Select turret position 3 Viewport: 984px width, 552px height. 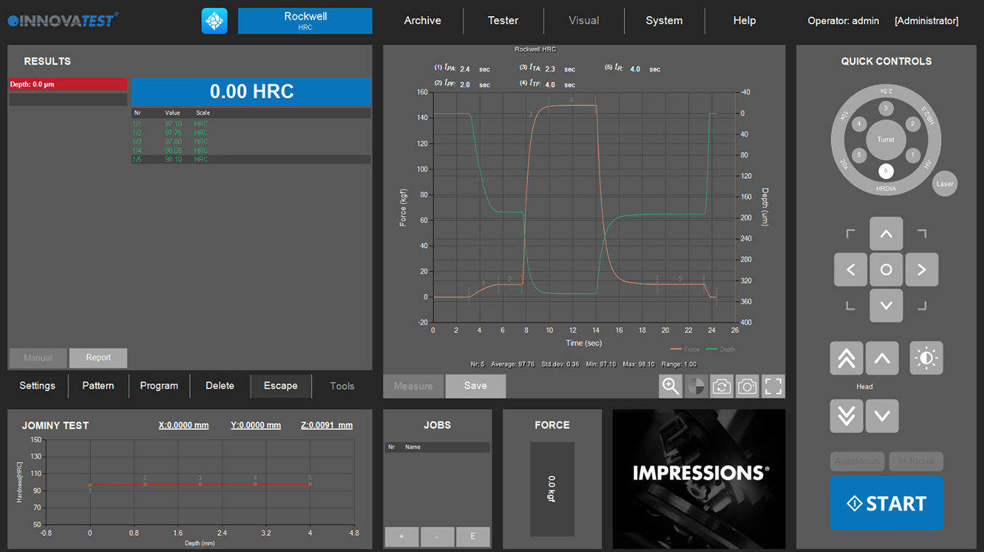pos(885,108)
